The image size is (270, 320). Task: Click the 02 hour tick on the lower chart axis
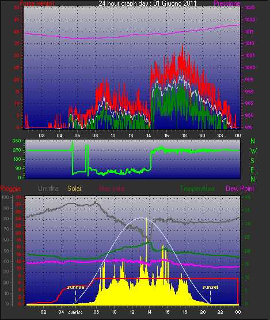[x=43, y=312]
